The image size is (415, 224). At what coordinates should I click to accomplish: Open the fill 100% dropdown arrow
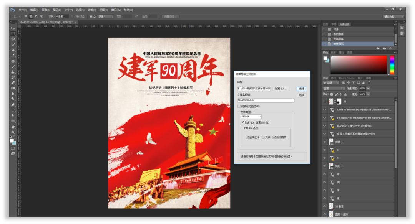point(368,94)
